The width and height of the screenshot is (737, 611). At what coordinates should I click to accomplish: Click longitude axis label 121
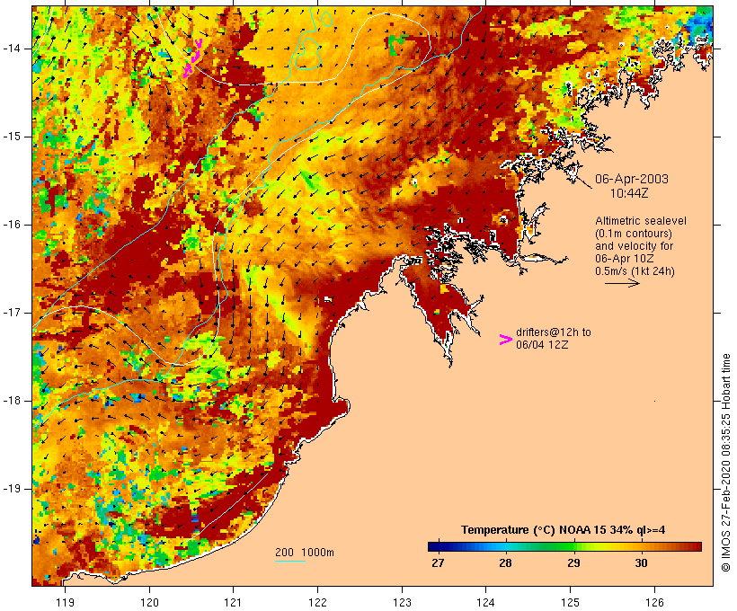[x=233, y=602]
